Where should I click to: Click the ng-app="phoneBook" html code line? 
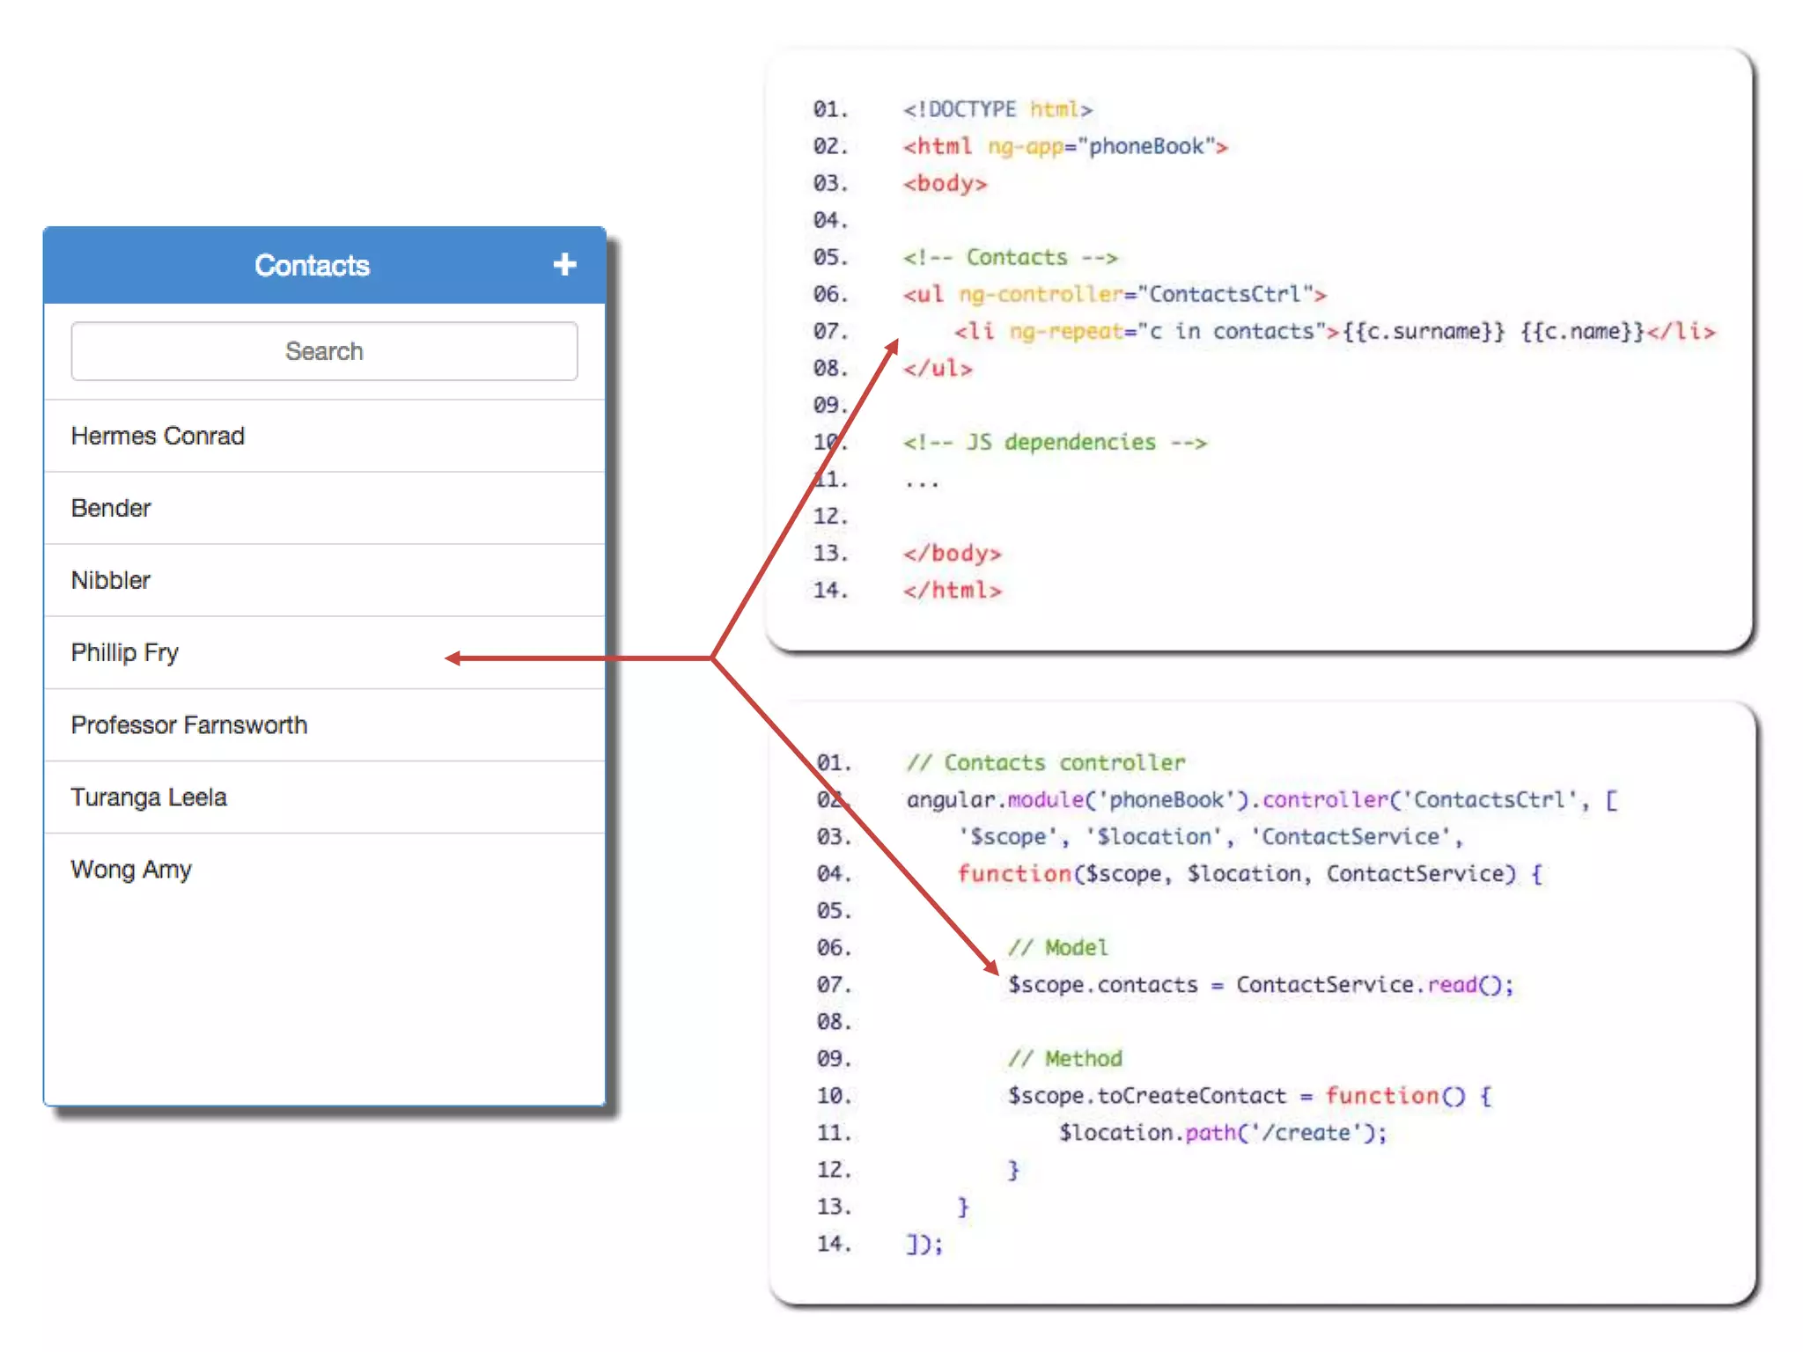(1065, 146)
